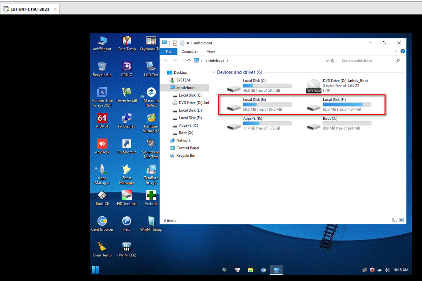
Task: Launch Driver Install desktop icon
Action: [126, 95]
